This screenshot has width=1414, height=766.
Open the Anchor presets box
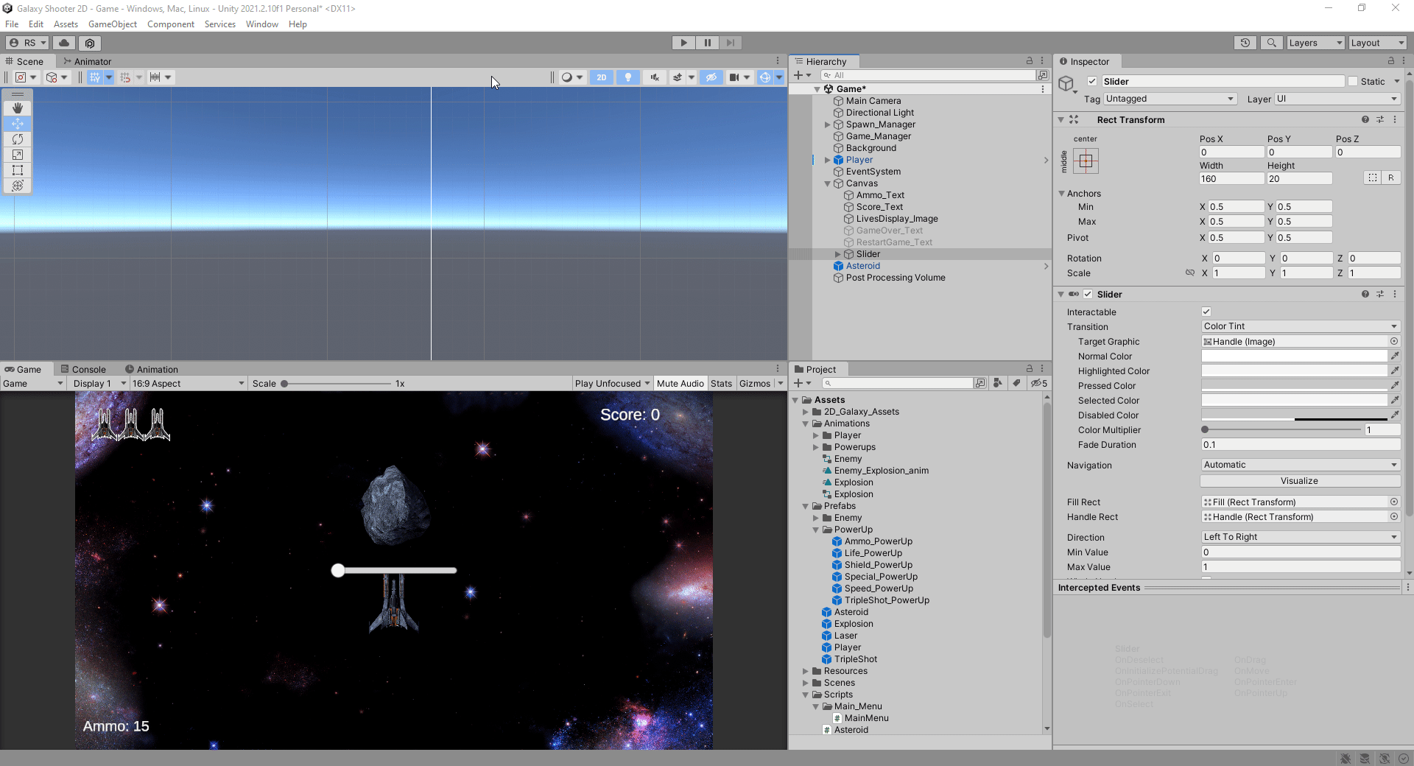click(1086, 161)
